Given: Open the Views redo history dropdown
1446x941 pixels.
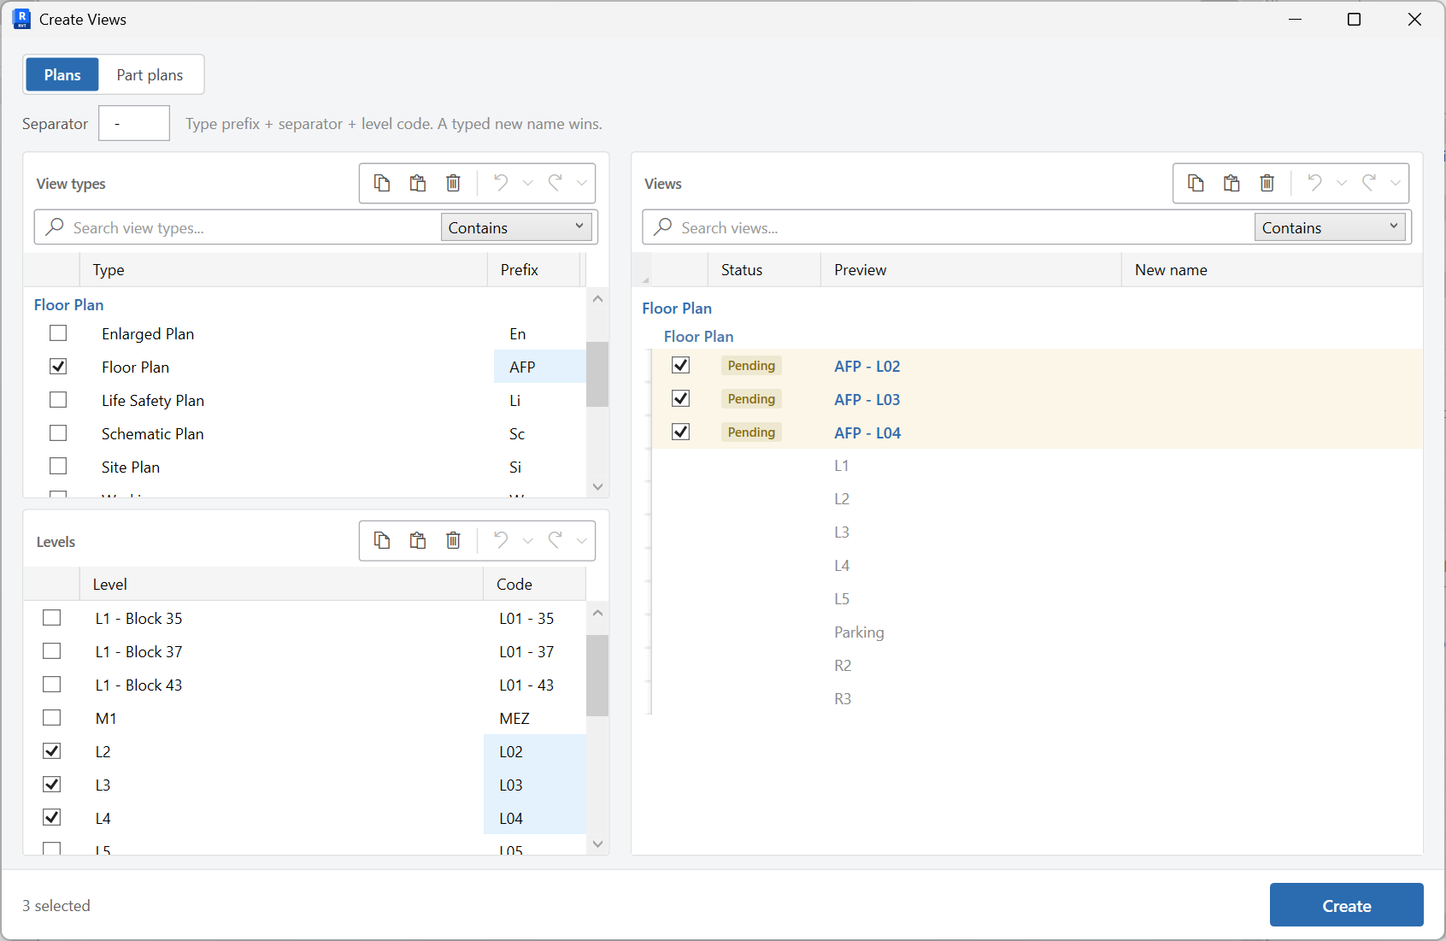Looking at the screenshot, I should click(1396, 183).
